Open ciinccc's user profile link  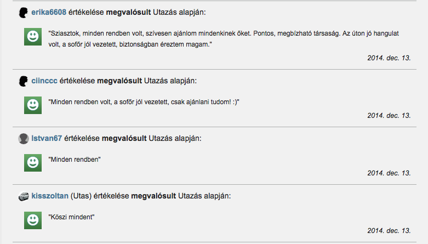coord(44,81)
